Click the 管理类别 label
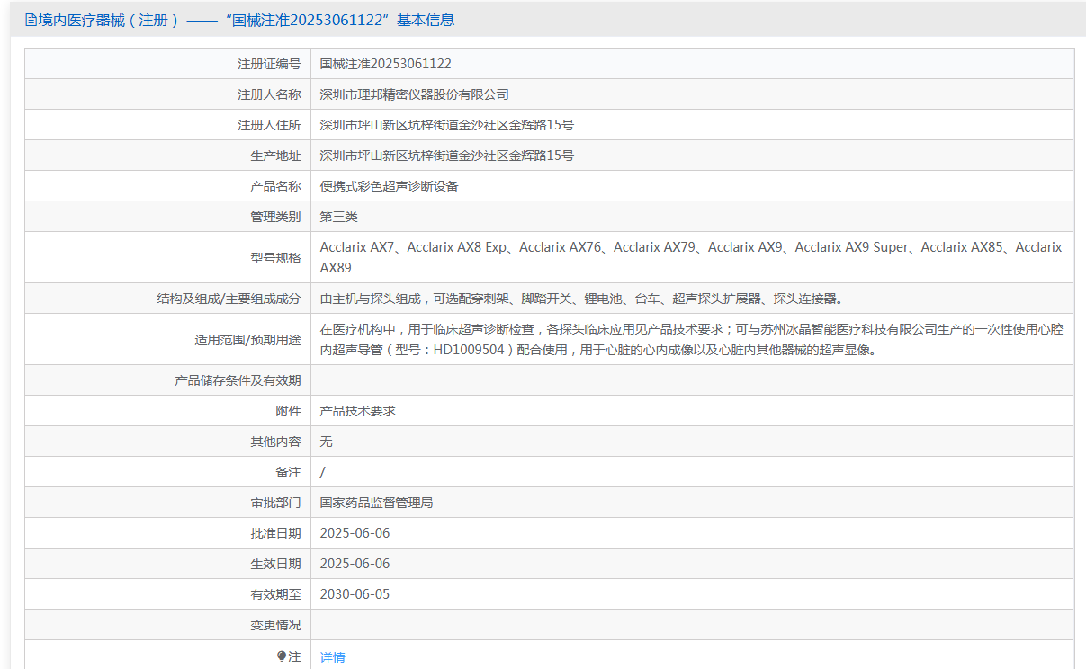 tap(275, 217)
